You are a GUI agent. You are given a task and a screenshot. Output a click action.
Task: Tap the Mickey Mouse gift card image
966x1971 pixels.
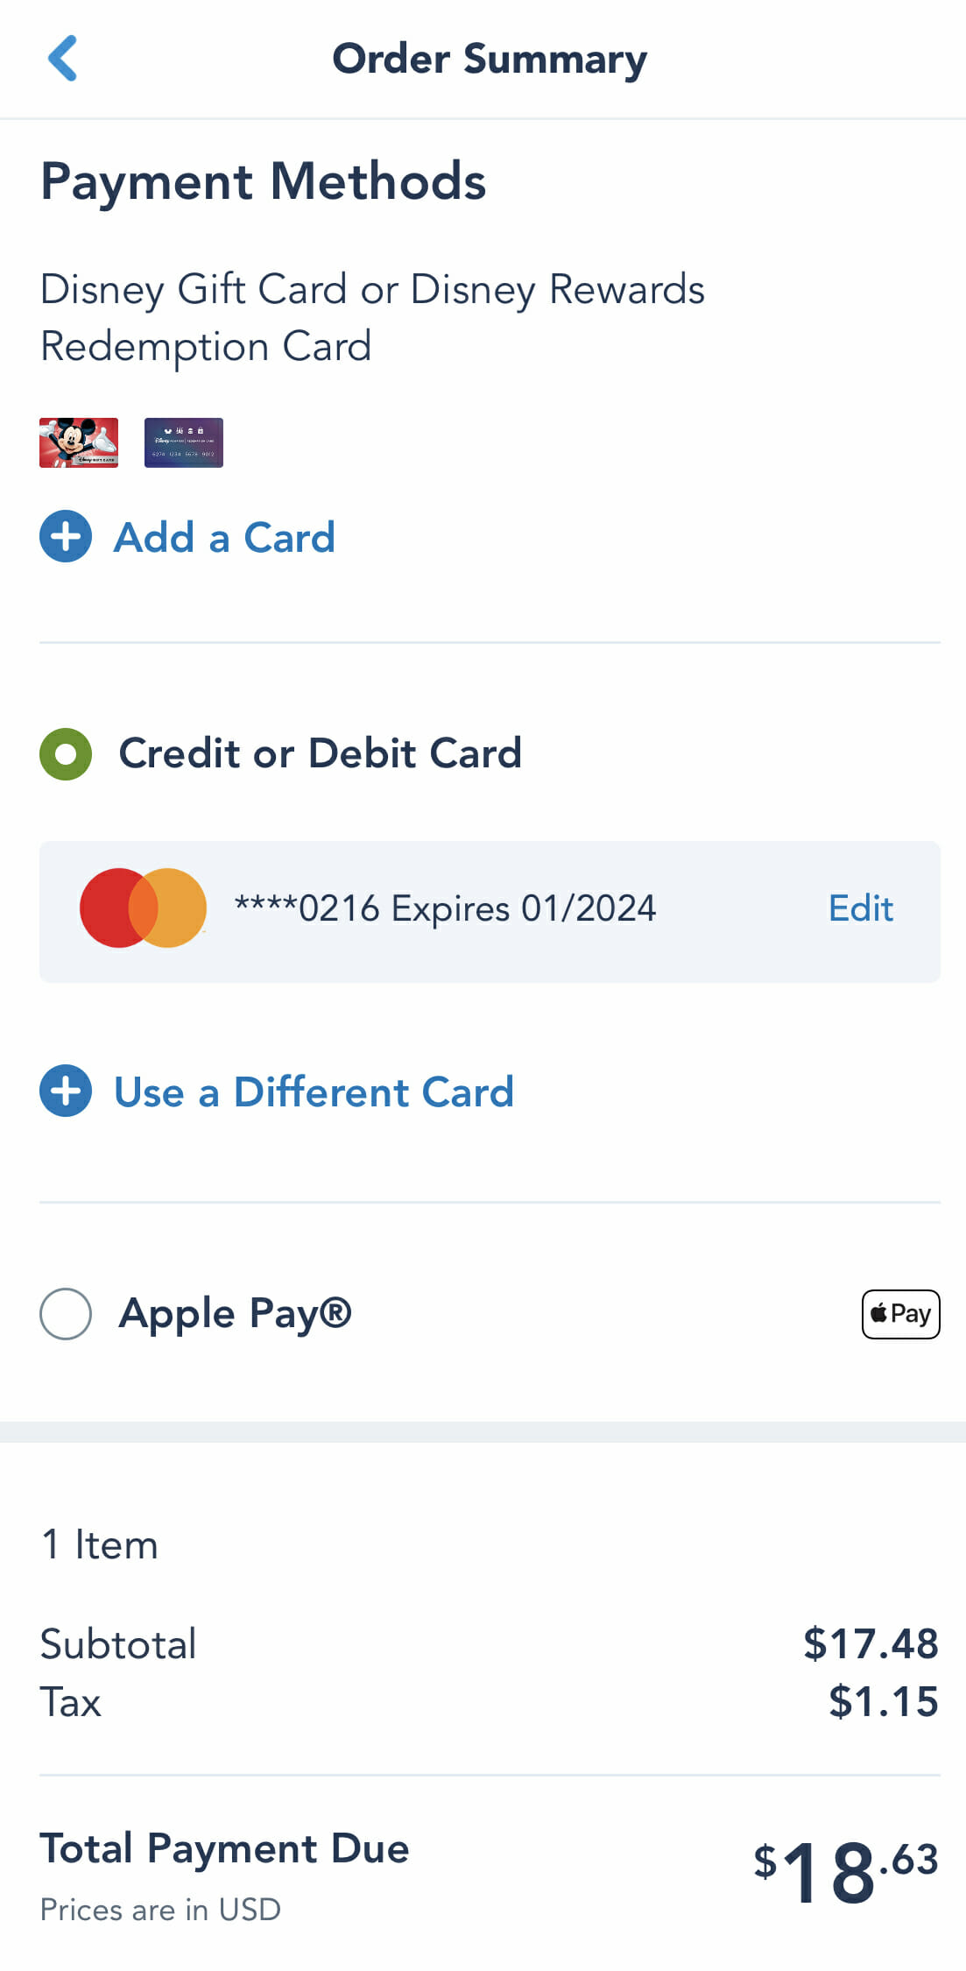(79, 442)
